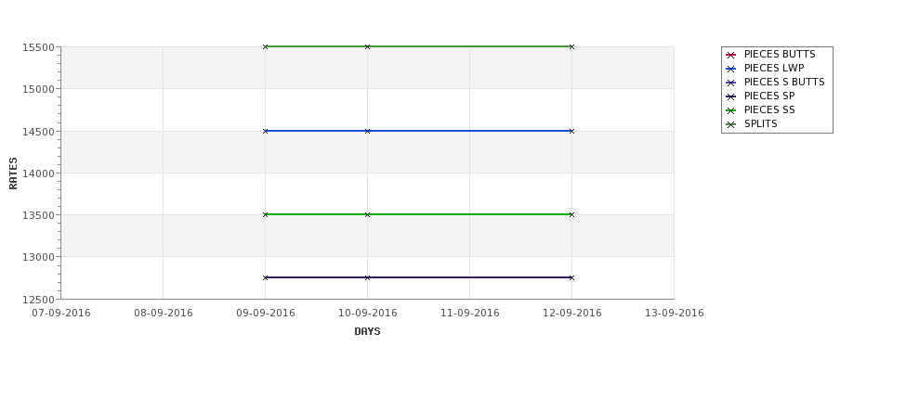
Task: Click the RATES axis title
Action: click(13, 173)
